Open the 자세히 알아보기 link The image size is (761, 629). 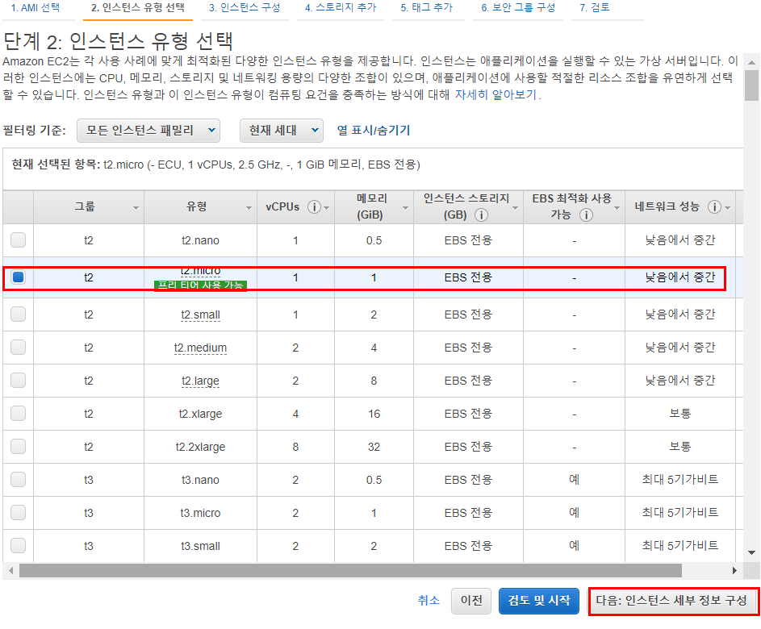[x=495, y=94]
